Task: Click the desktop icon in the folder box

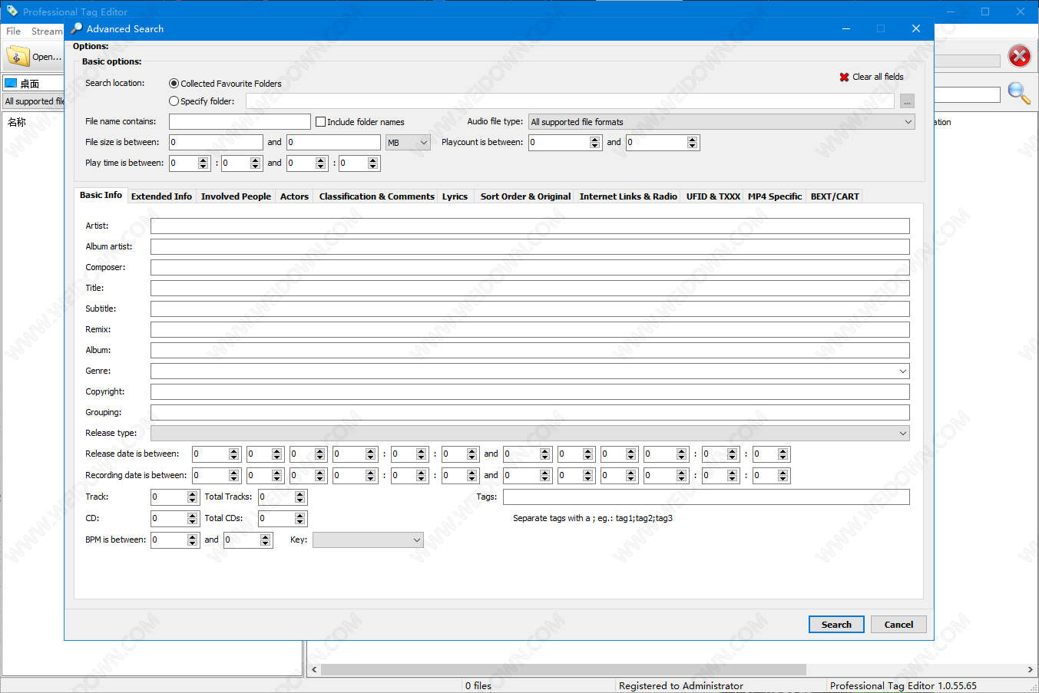Action: [x=11, y=83]
